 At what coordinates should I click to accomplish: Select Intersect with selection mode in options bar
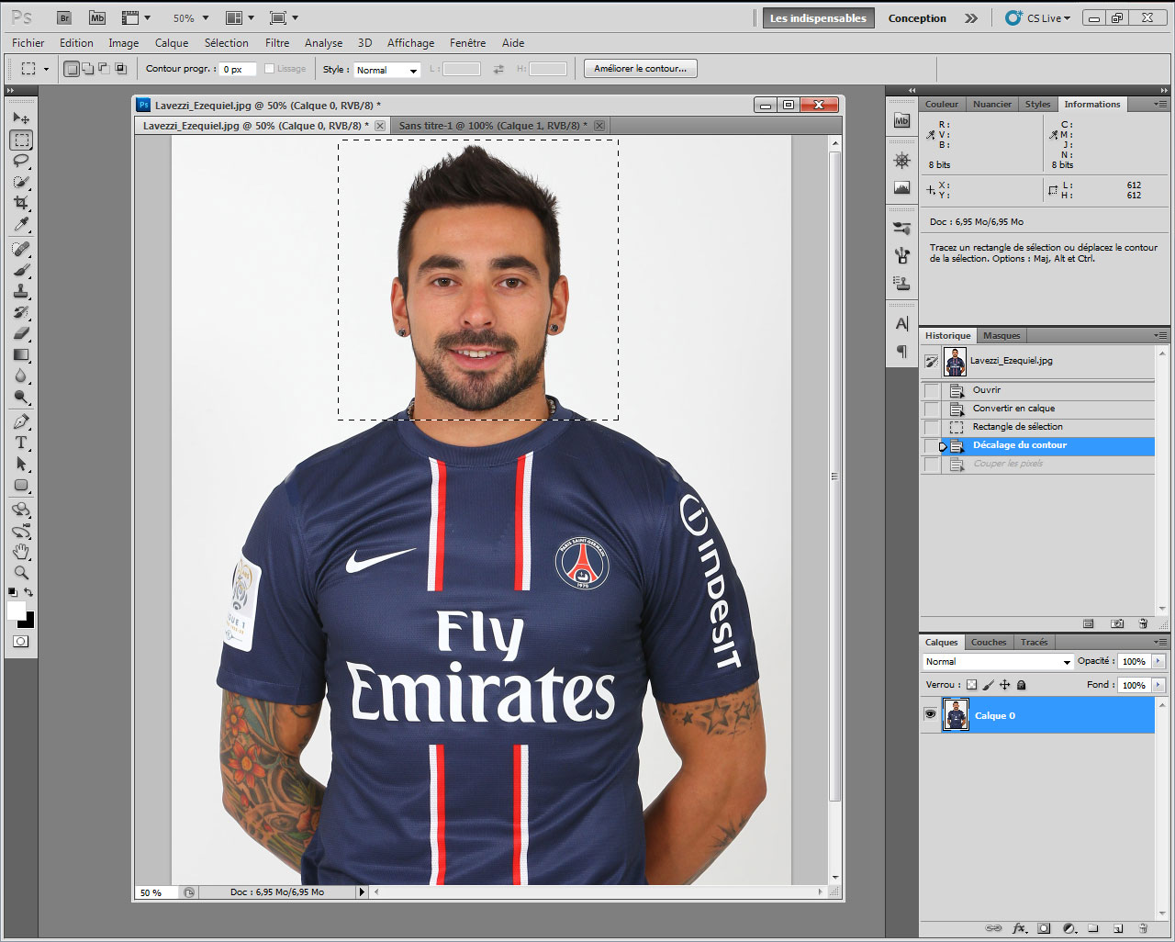[120, 69]
